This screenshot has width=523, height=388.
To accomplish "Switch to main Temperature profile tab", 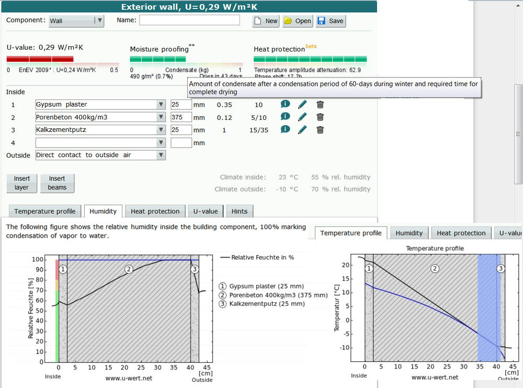I will 44,212.
